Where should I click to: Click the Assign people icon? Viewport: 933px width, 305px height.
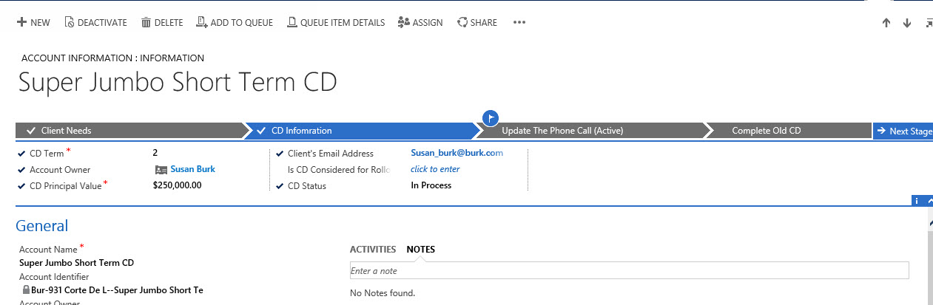pyautogui.click(x=404, y=23)
